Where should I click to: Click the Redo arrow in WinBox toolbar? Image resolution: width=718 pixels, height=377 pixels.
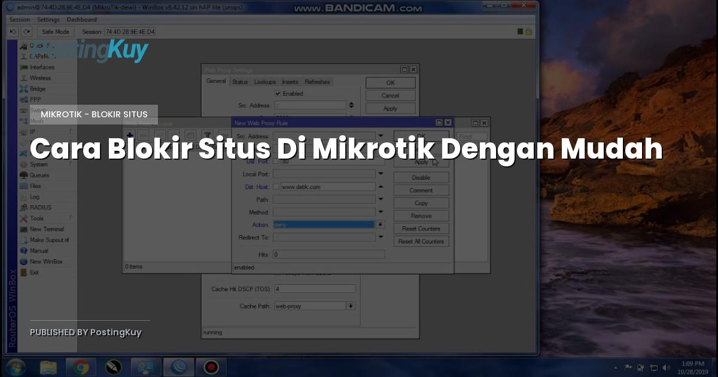point(26,31)
